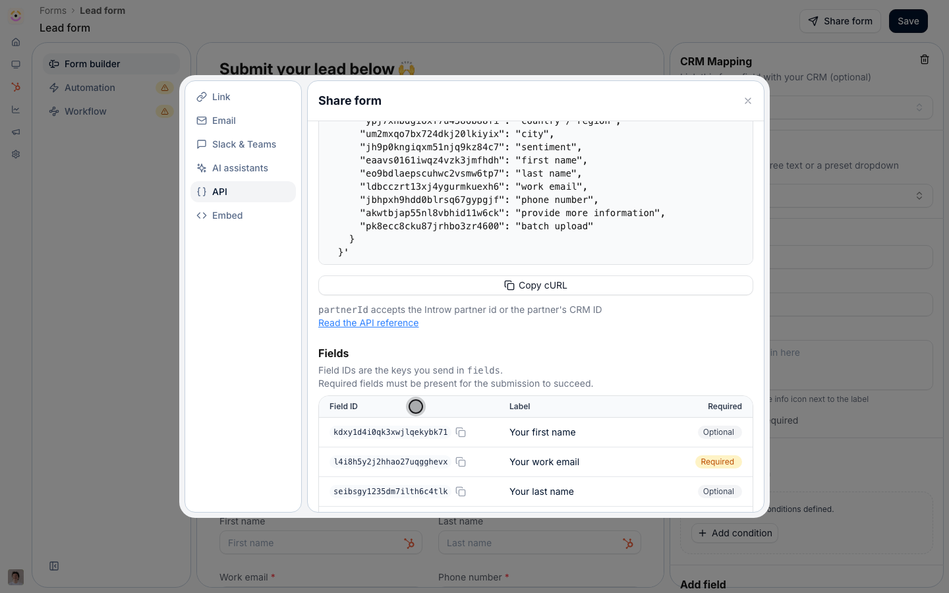Open the megaphone icon in left sidebar
This screenshot has height=593, width=949.
tap(16, 132)
